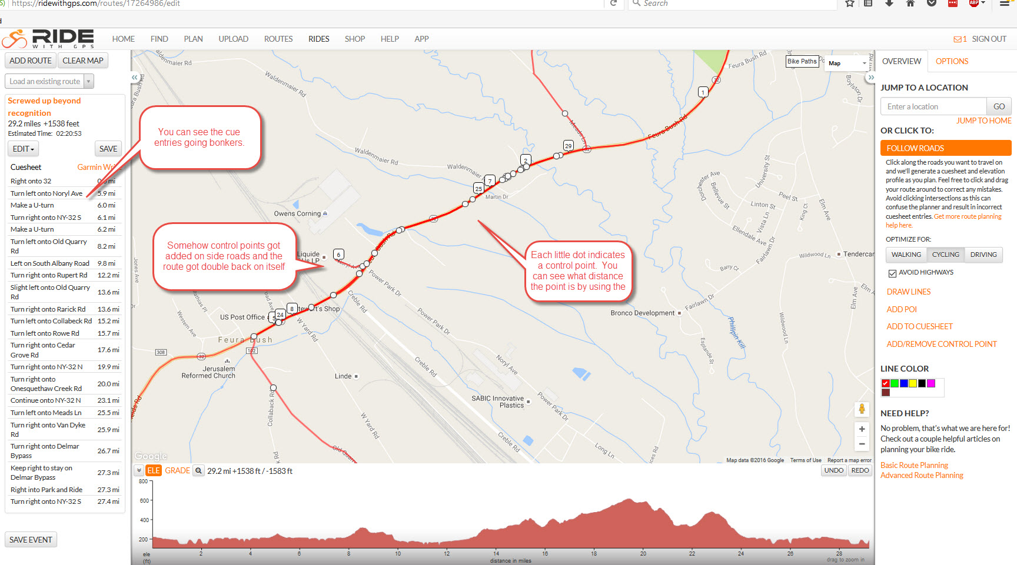Zoom in on the map
The width and height of the screenshot is (1017, 565).
coord(862,429)
